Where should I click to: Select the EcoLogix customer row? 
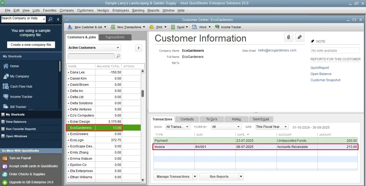coord(104,140)
